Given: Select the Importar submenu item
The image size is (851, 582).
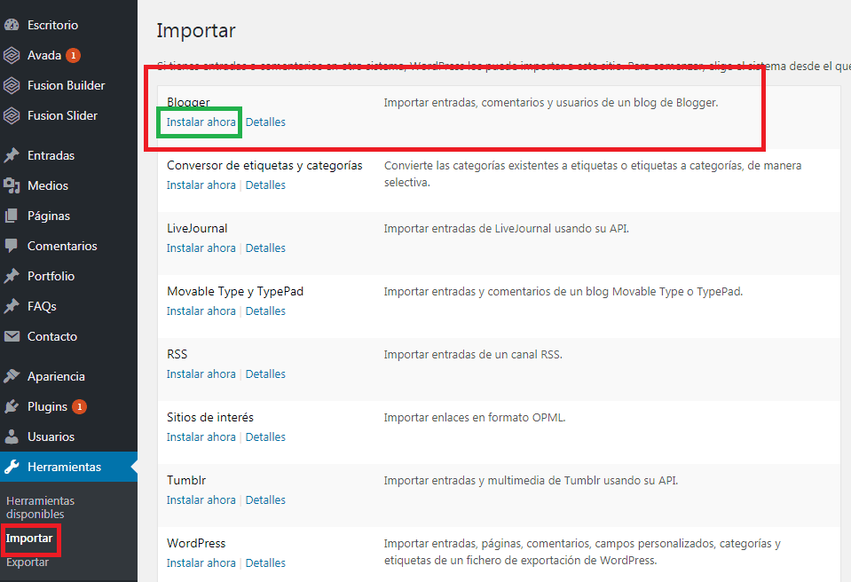Looking at the screenshot, I should pos(29,538).
